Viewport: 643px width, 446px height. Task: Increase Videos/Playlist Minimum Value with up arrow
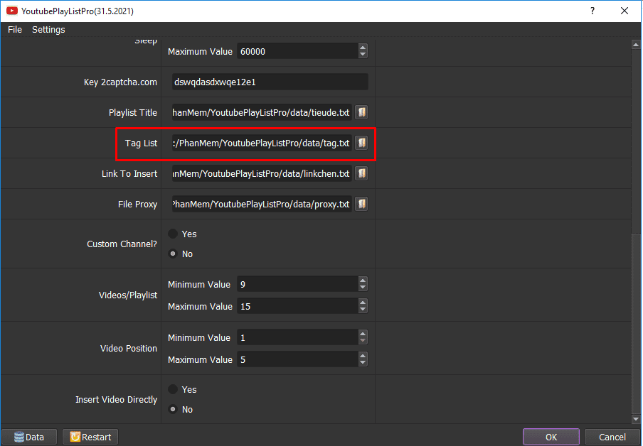tap(363, 281)
